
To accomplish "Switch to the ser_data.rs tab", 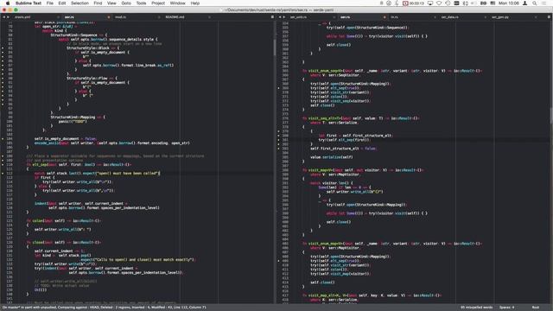I will click(449, 17).
